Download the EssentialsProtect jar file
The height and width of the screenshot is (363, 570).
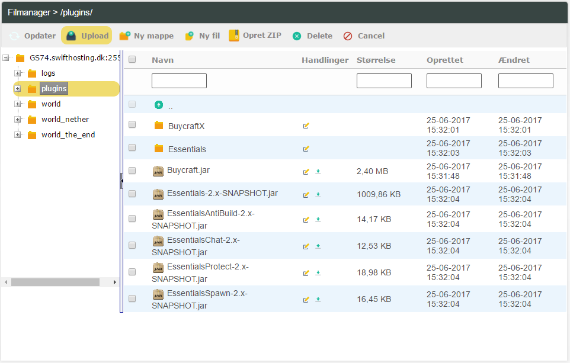318,273
